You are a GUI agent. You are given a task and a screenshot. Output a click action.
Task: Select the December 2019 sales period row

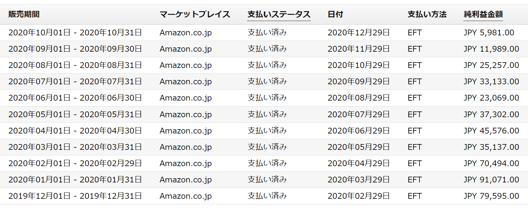click(x=264, y=196)
